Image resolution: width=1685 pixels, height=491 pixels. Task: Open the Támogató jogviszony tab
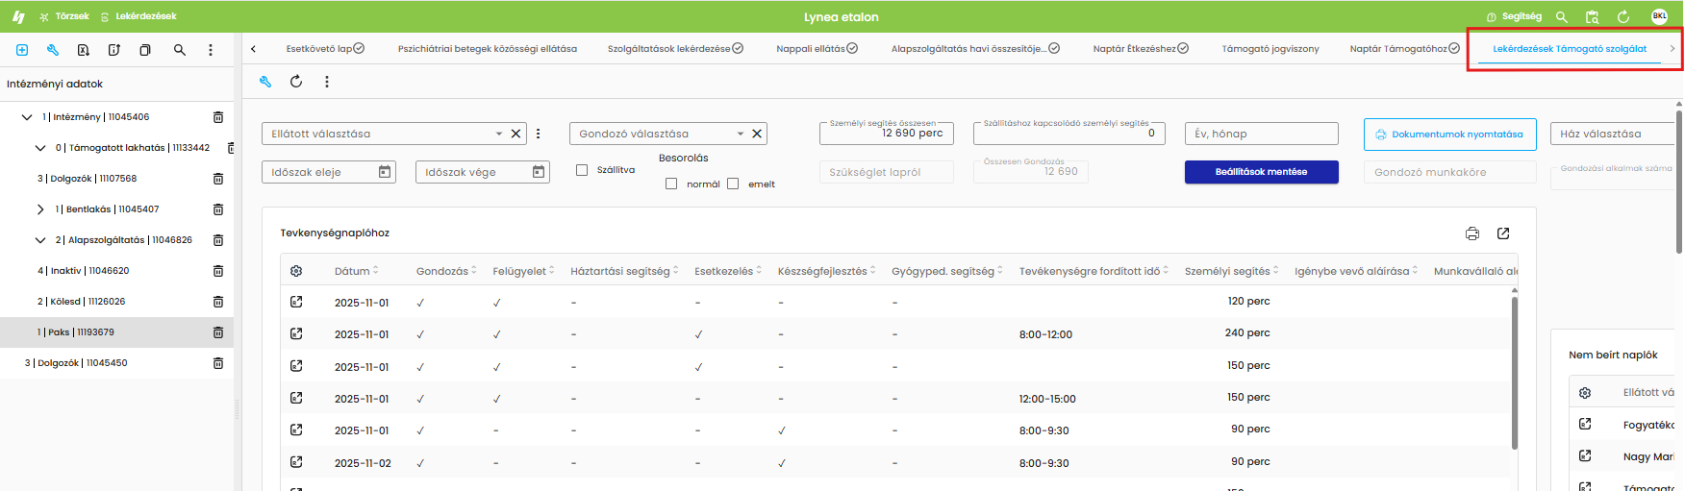1270,48
